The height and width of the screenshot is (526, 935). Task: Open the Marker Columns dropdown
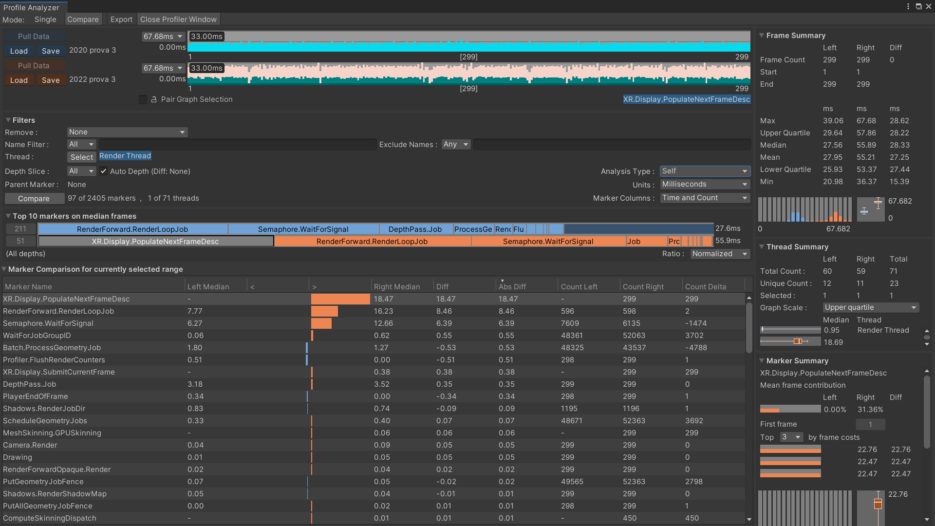point(705,198)
